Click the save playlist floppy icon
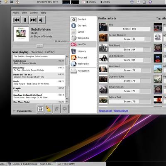Screen dimensions: 166x166 click(40, 109)
